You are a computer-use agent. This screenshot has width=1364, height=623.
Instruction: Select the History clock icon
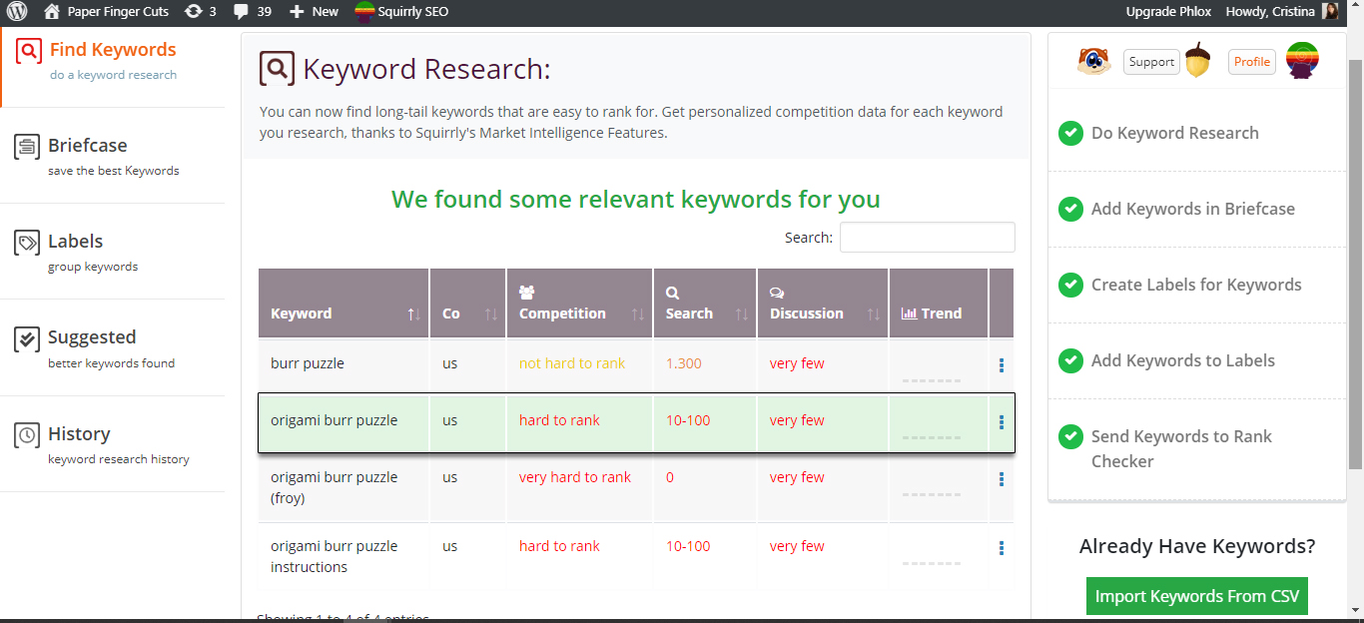pos(28,435)
